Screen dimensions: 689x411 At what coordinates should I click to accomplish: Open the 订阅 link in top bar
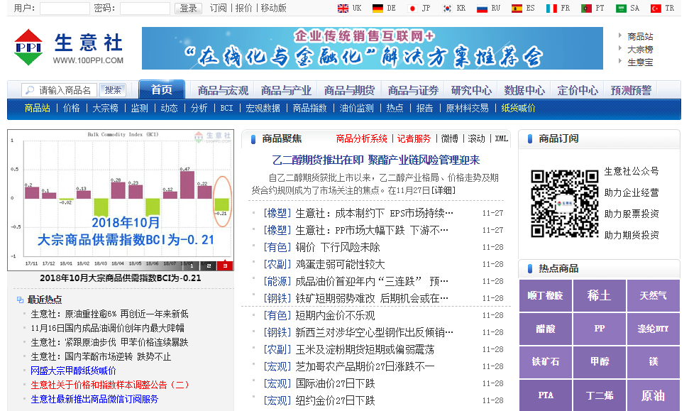click(219, 8)
